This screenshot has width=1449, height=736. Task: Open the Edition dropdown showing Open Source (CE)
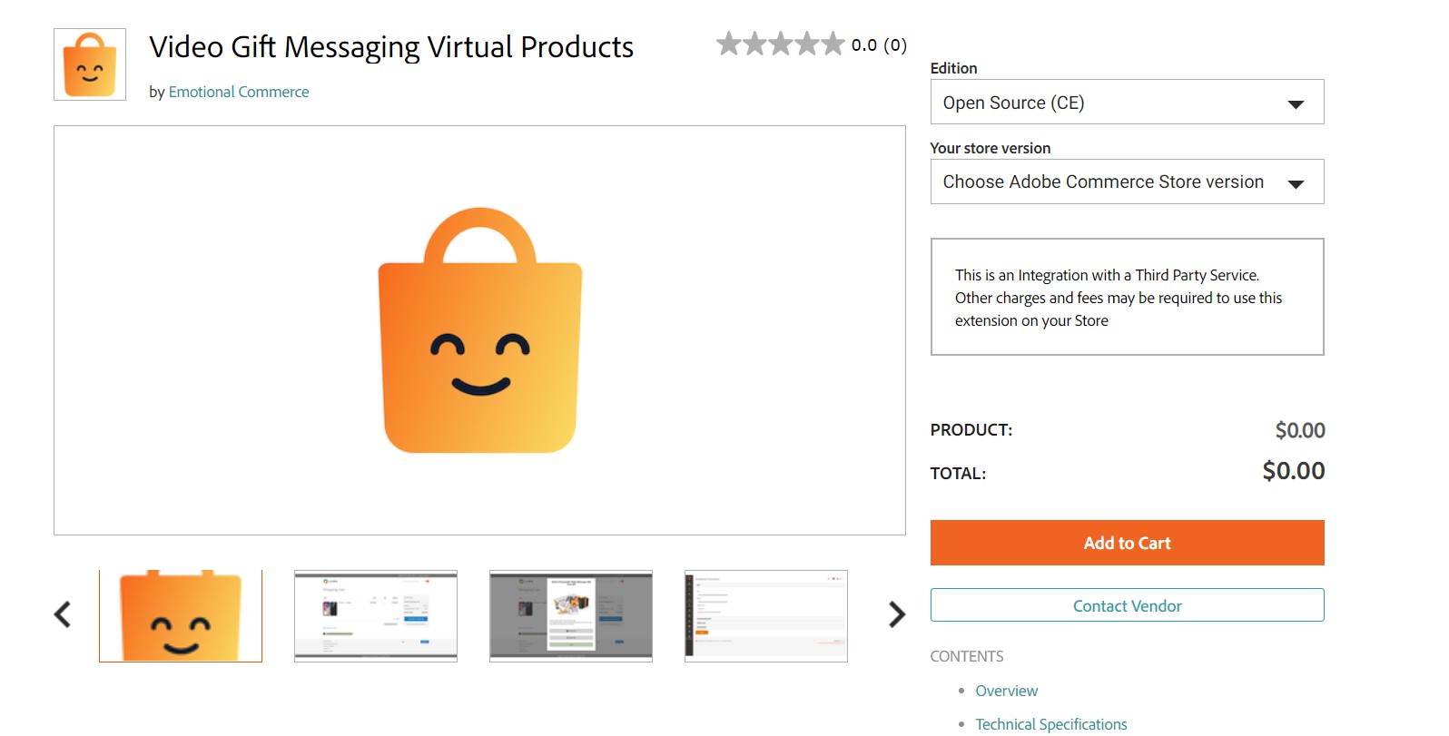pyautogui.click(x=1127, y=102)
